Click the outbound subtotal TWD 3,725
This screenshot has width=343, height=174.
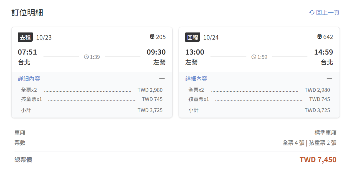150,110
